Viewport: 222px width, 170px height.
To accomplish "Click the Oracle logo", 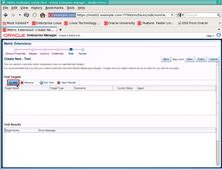I will tap(14, 35).
